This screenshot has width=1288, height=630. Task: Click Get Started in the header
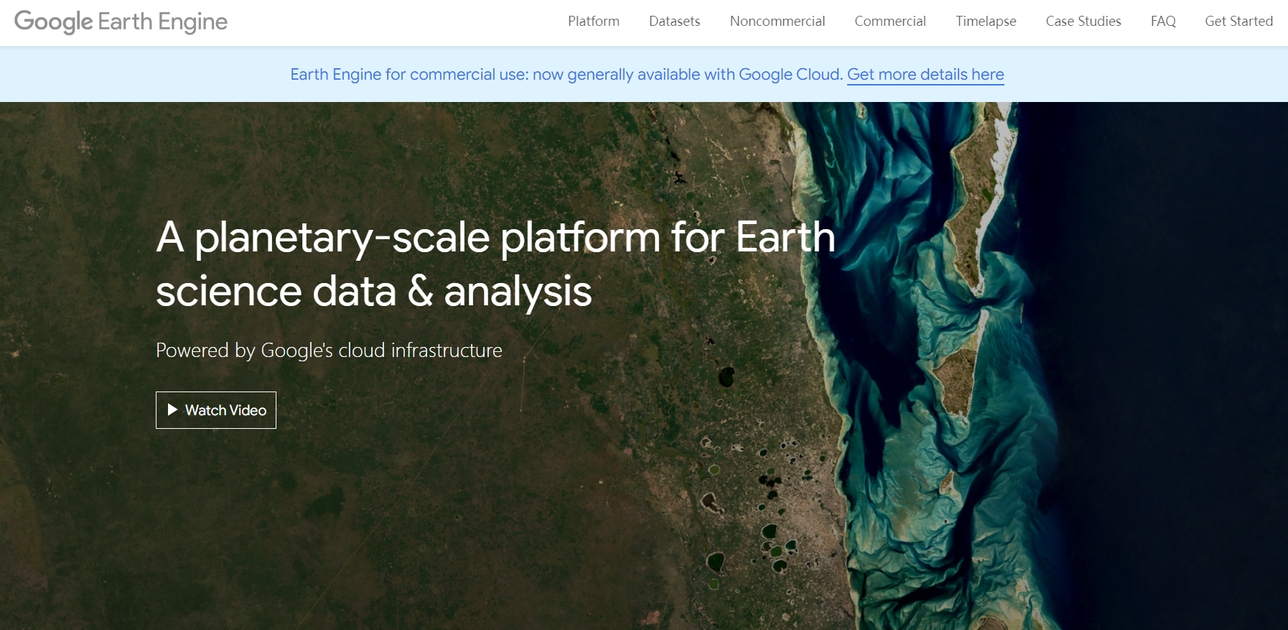[1238, 22]
